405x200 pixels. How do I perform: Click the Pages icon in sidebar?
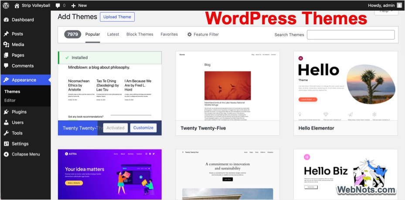click(x=6, y=55)
